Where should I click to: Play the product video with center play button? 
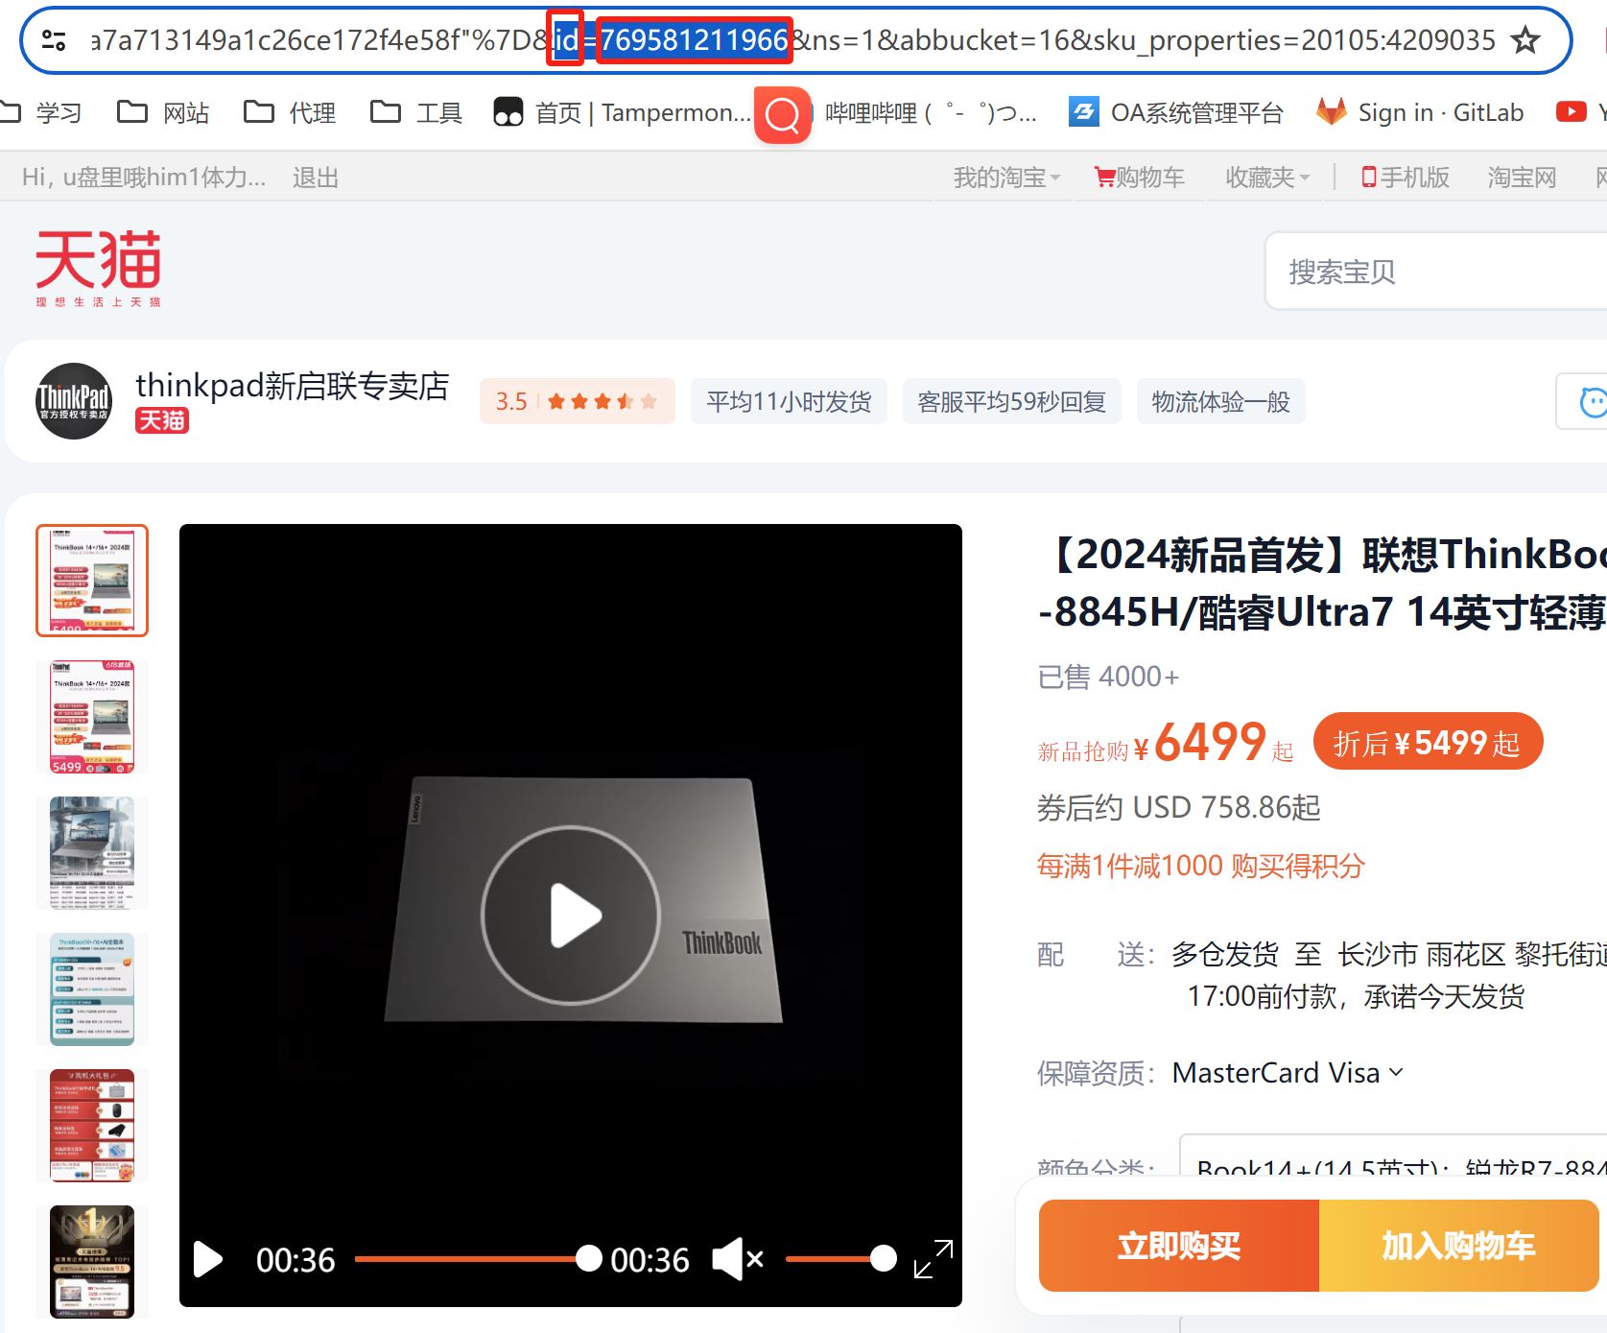571,916
